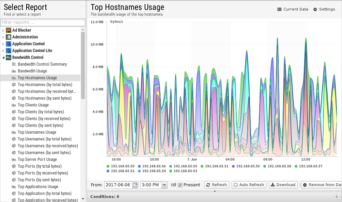This screenshot has height=202, width=342.
Task: Click the From date input field
Action: point(119,185)
